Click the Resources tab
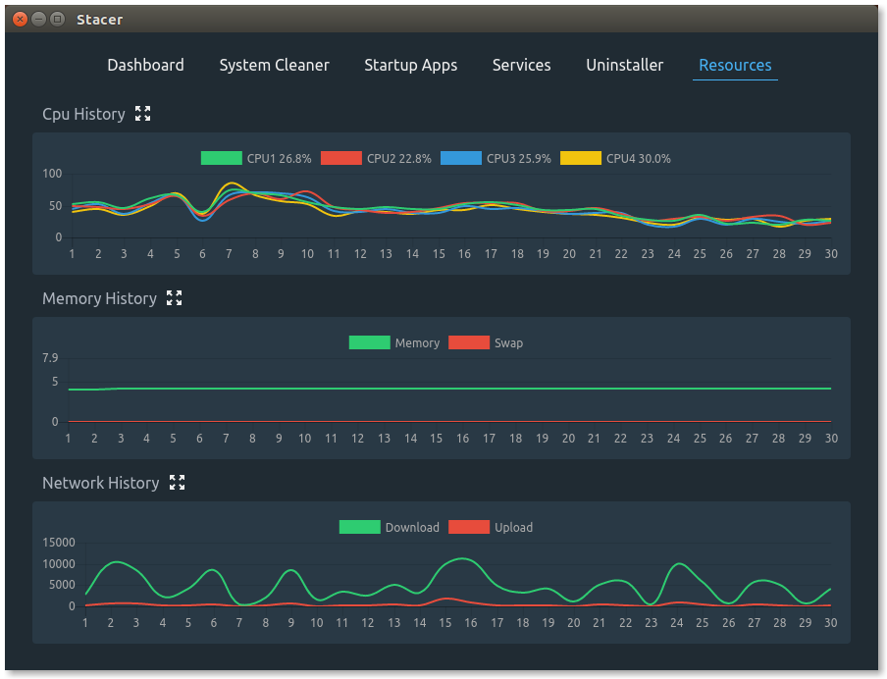Viewport: 887px width, 679px height. (735, 65)
